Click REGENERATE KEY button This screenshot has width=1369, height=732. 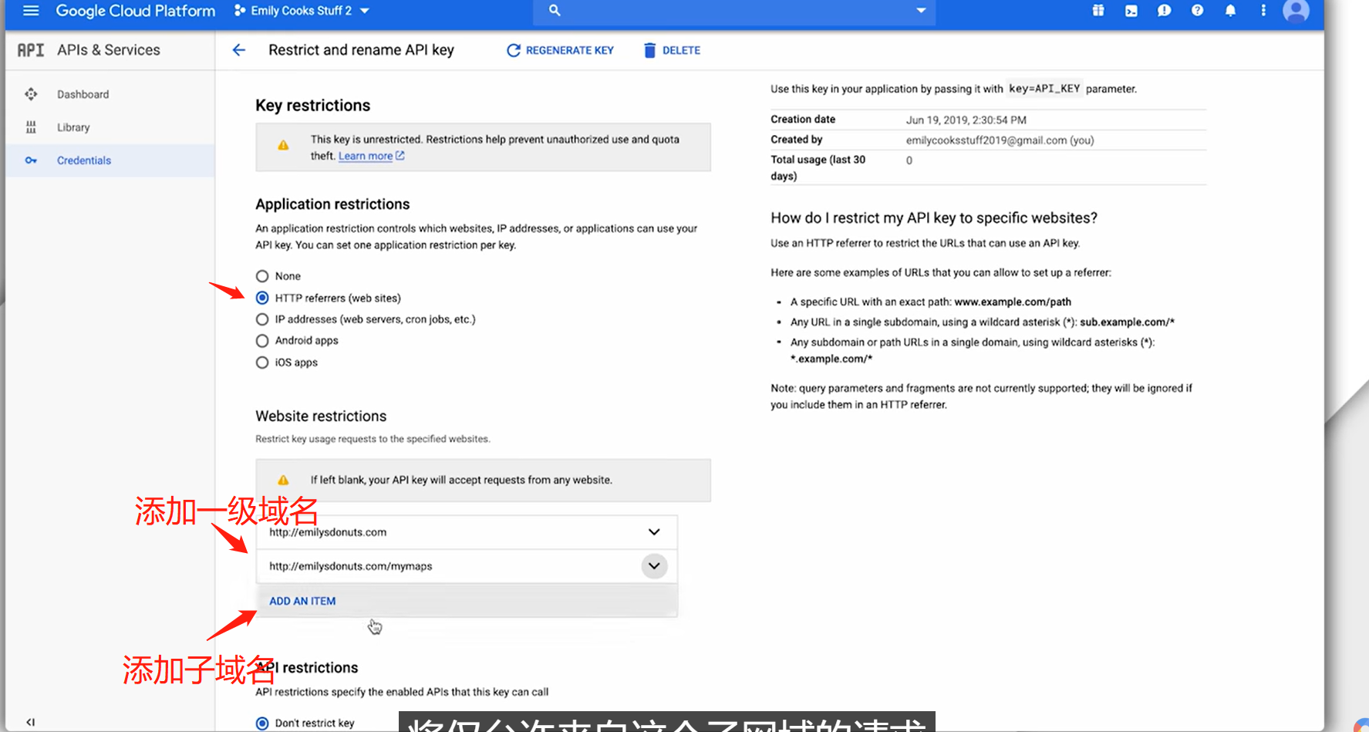(x=560, y=50)
